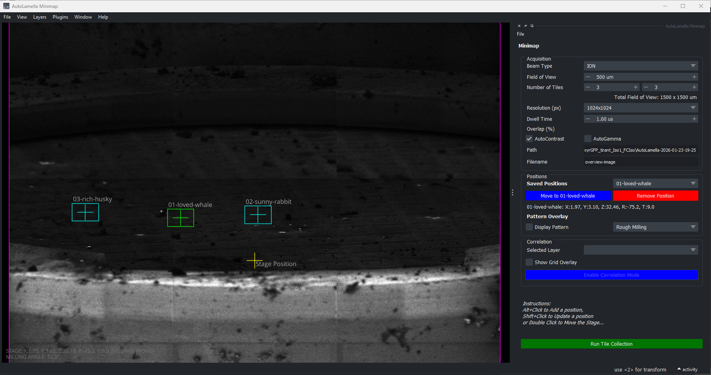This screenshot has height=375, width=711.
Task: Close the AutoLamella Minimap dock panel
Action: pyautogui.click(x=519, y=26)
